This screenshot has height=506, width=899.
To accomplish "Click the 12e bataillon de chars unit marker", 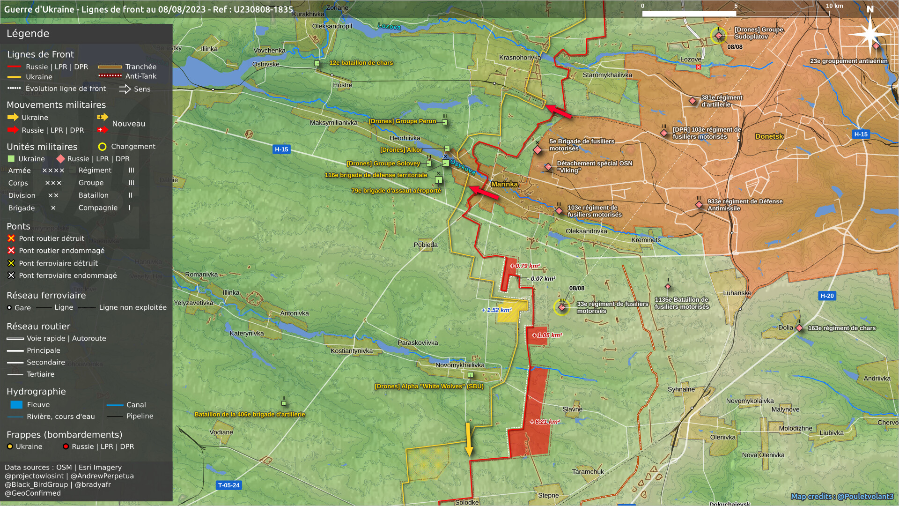I will click(x=317, y=63).
